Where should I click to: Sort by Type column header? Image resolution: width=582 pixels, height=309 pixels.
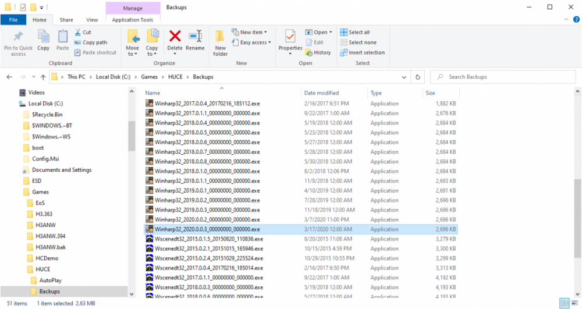[394, 93]
